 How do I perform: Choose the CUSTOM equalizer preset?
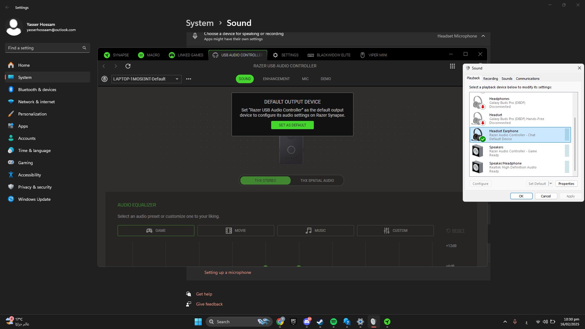pos(395,231)
